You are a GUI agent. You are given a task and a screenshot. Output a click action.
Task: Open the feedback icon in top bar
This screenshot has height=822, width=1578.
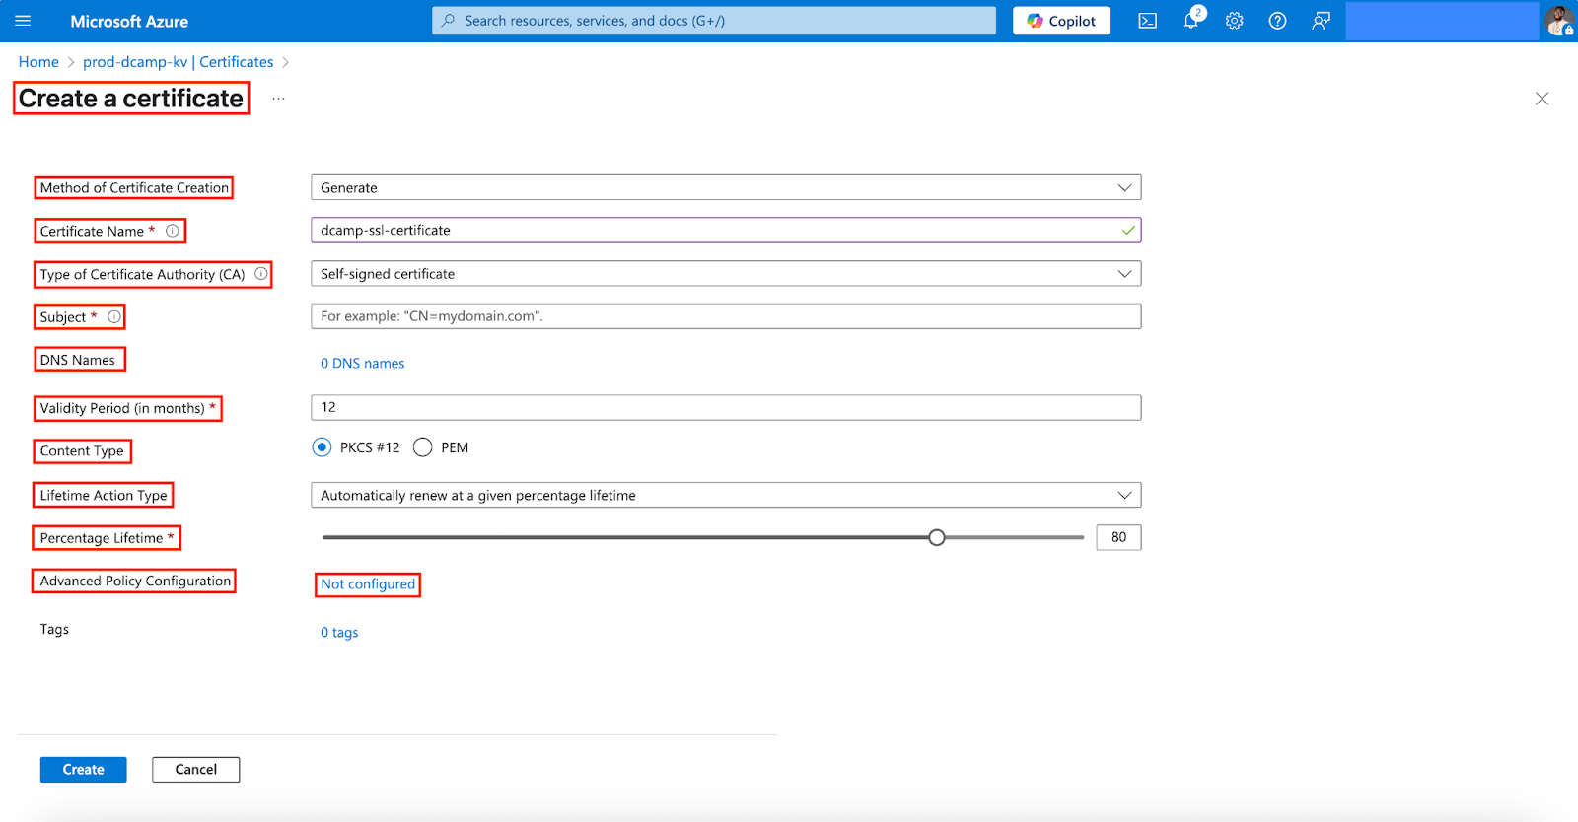click(1322, 21)
